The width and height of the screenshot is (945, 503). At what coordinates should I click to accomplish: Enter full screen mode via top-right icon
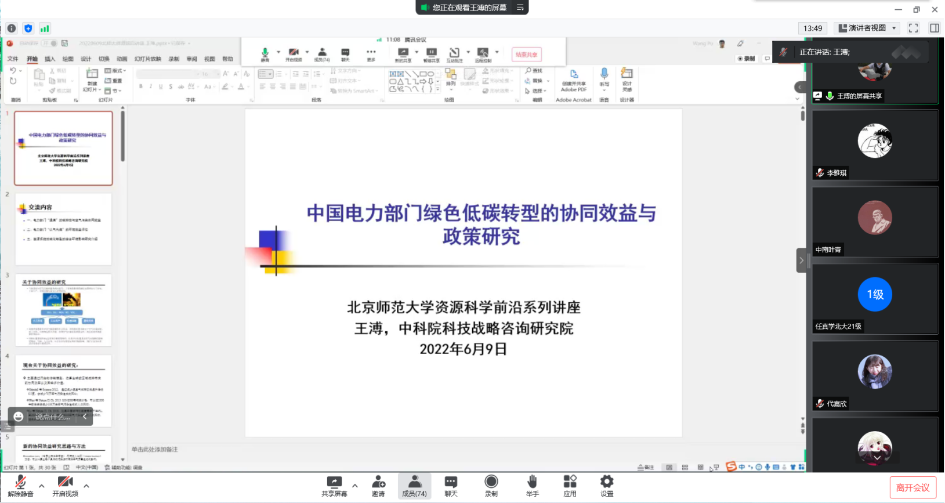point(913,28)
